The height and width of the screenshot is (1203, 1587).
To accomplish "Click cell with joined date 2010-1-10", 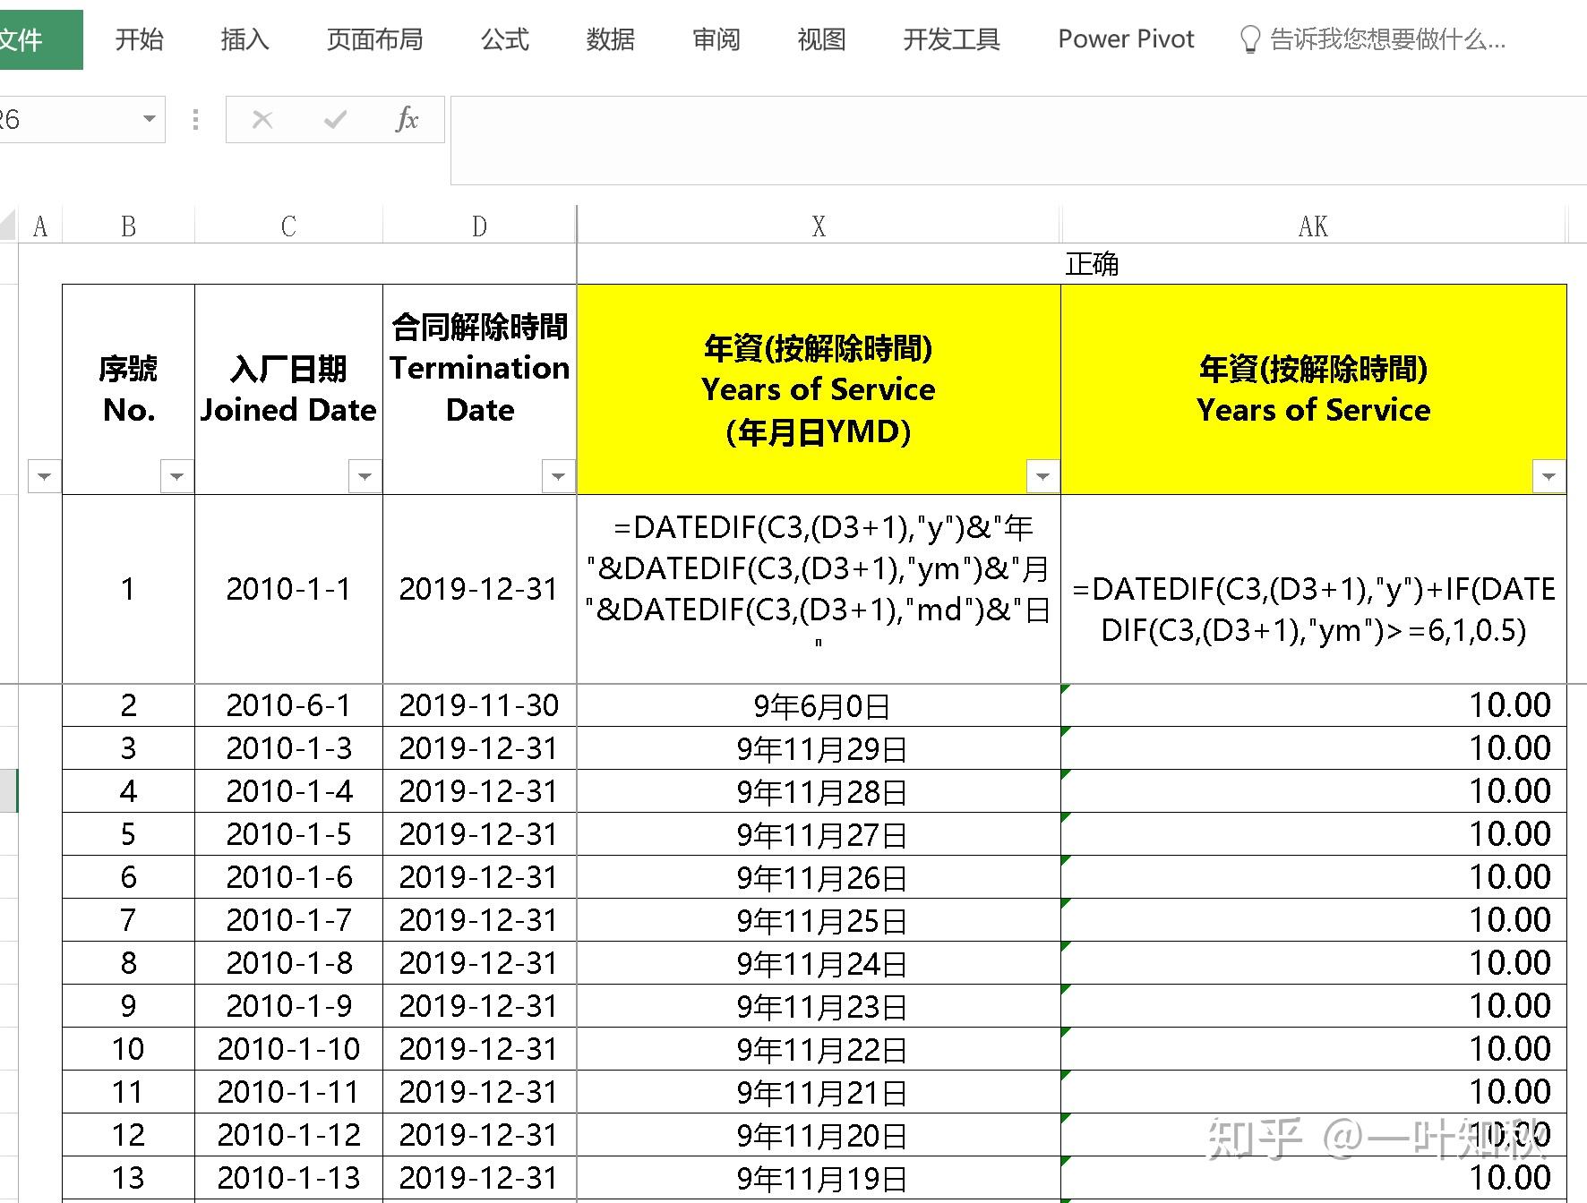I will (x=288, y=1049).
